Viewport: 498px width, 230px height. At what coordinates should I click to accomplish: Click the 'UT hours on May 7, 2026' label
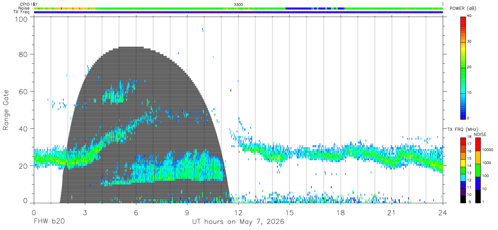pyautogui.click(x=238, y=222)
